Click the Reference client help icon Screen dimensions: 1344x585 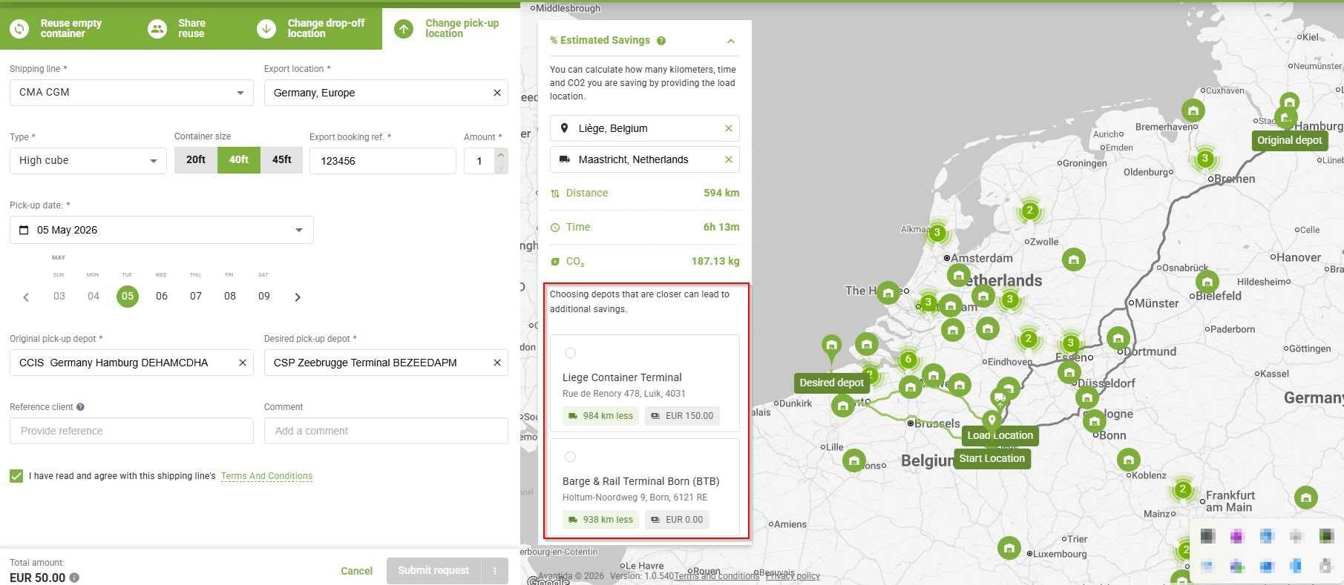80,407
